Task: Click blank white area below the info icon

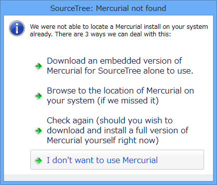Action: (x=16, y=99)
